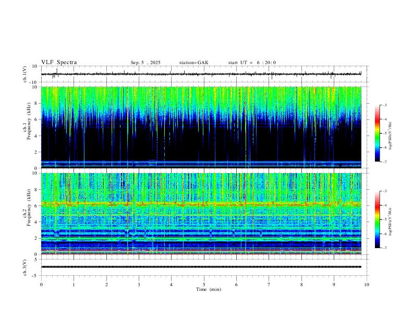
Task: Click the "9" tick on the time axis
Action: click(334, 285)
